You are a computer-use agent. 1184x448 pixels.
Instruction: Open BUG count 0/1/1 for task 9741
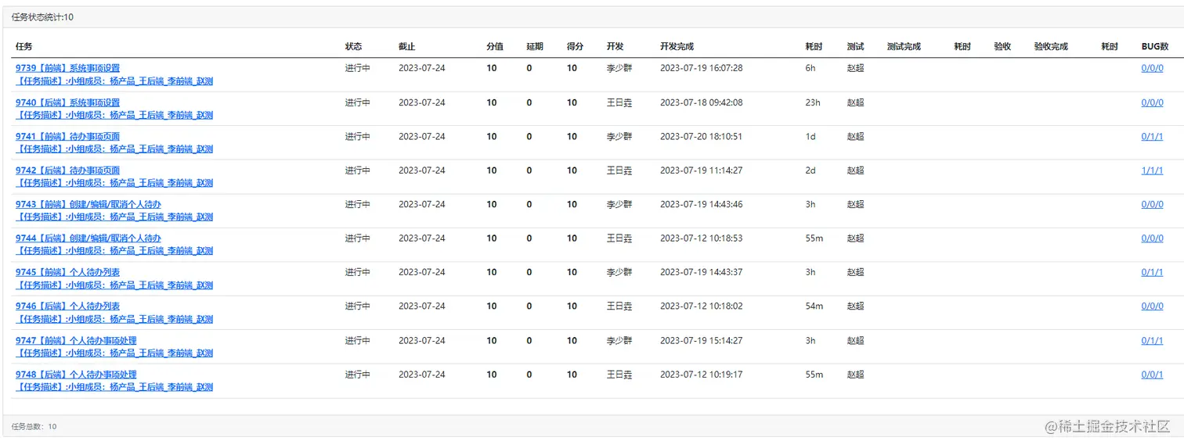pos(1152,136)
